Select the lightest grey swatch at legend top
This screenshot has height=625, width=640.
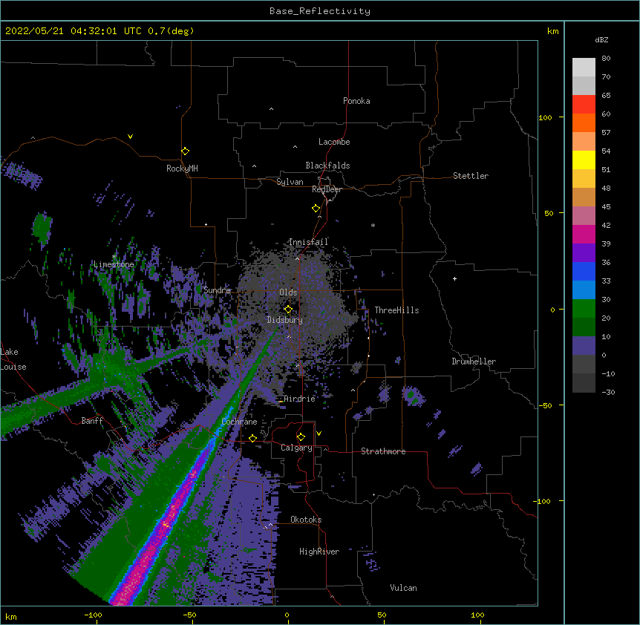pyautogui.click(x=584, y=67)
